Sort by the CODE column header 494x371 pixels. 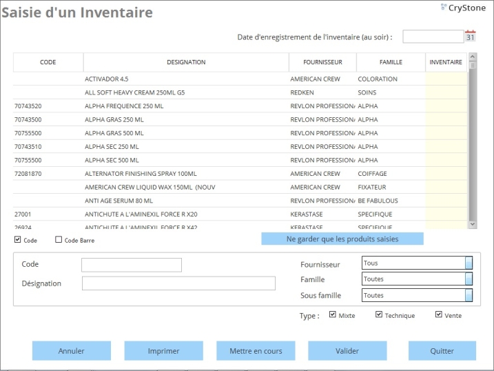48,63
